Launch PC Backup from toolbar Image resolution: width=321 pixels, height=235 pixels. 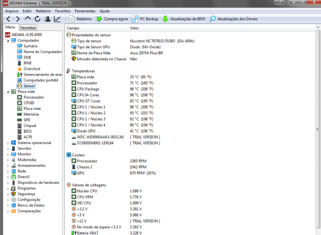[145, 19]
